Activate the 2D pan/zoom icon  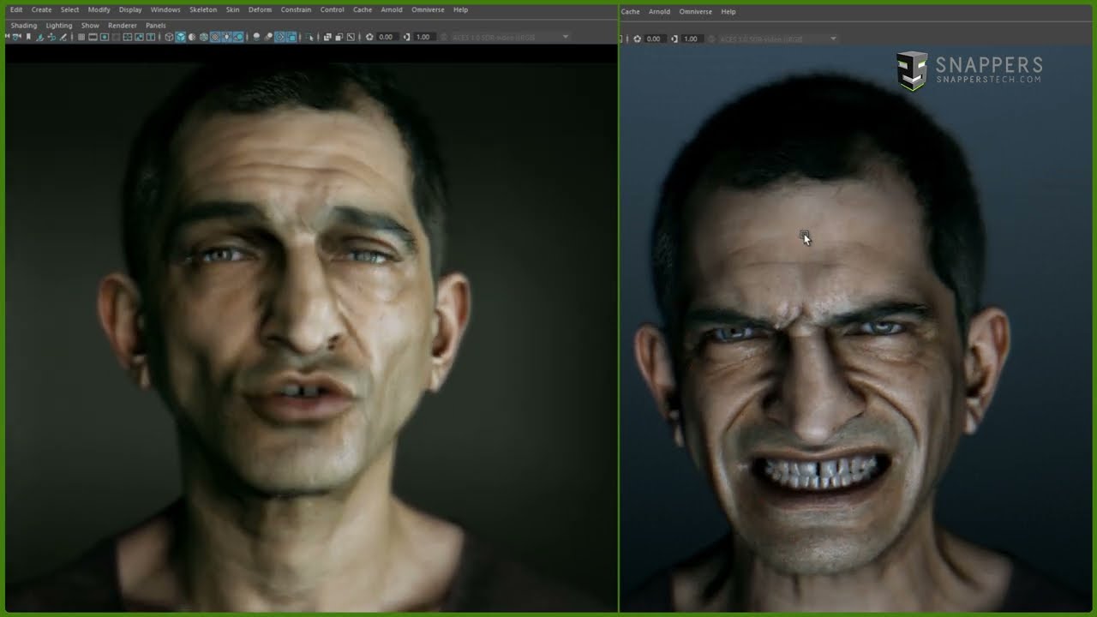click(52, 37)
